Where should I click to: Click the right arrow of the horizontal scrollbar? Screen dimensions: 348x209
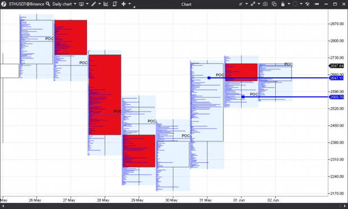click(345, 206)
